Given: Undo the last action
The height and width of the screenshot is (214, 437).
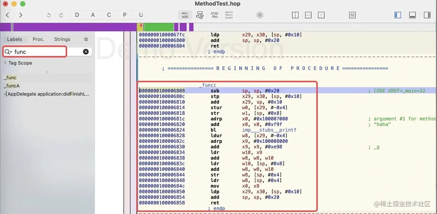Looking at the screenshot, I should tap(49, 15).
